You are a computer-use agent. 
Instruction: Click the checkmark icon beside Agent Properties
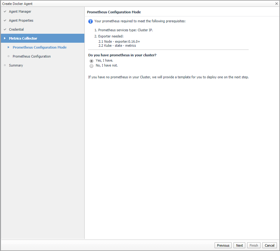tap(5, 20)
